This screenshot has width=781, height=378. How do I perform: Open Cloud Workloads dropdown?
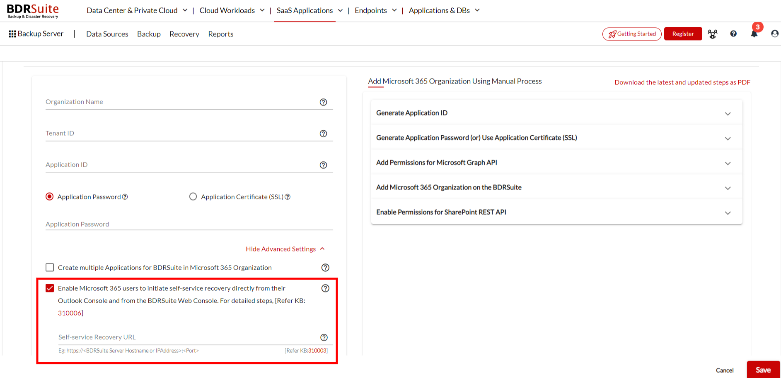[232, 10]
